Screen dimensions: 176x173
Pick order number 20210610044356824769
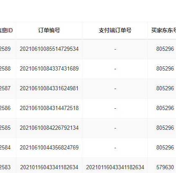click(49, 147)
